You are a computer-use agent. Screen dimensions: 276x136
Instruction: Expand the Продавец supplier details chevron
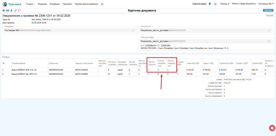[133, 30]
